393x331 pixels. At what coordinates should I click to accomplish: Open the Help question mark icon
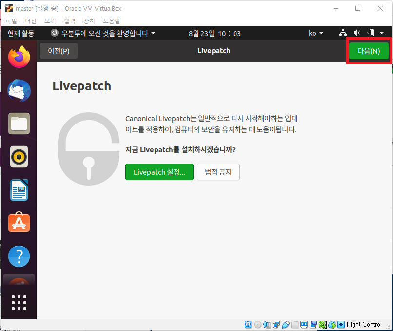coord(19,256)
